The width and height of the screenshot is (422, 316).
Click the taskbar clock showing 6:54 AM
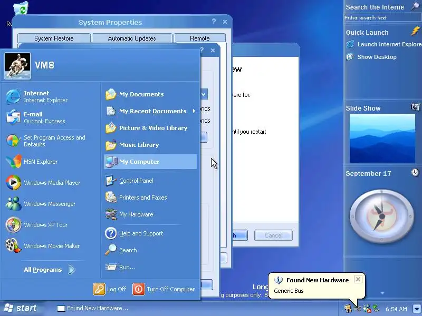(x=396, y=309)
